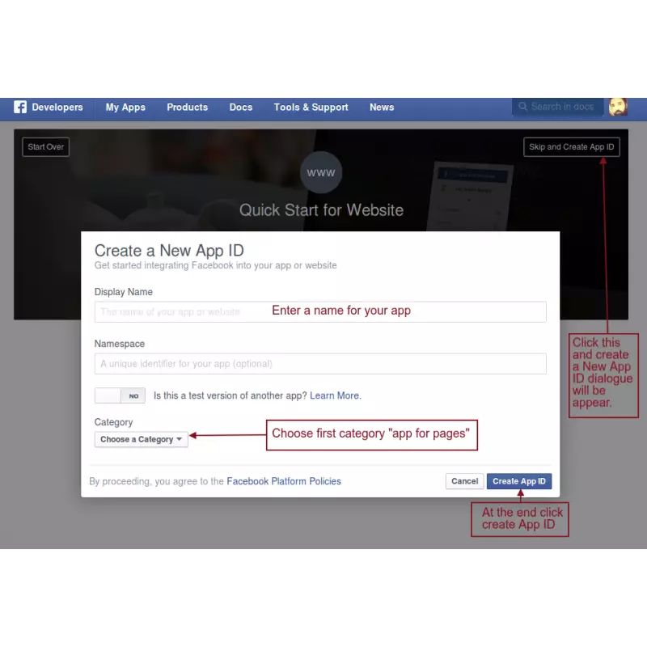The width and height of the screenshot is (647, 647).
Task: Open the Learn More link
Action: point(336,395)
